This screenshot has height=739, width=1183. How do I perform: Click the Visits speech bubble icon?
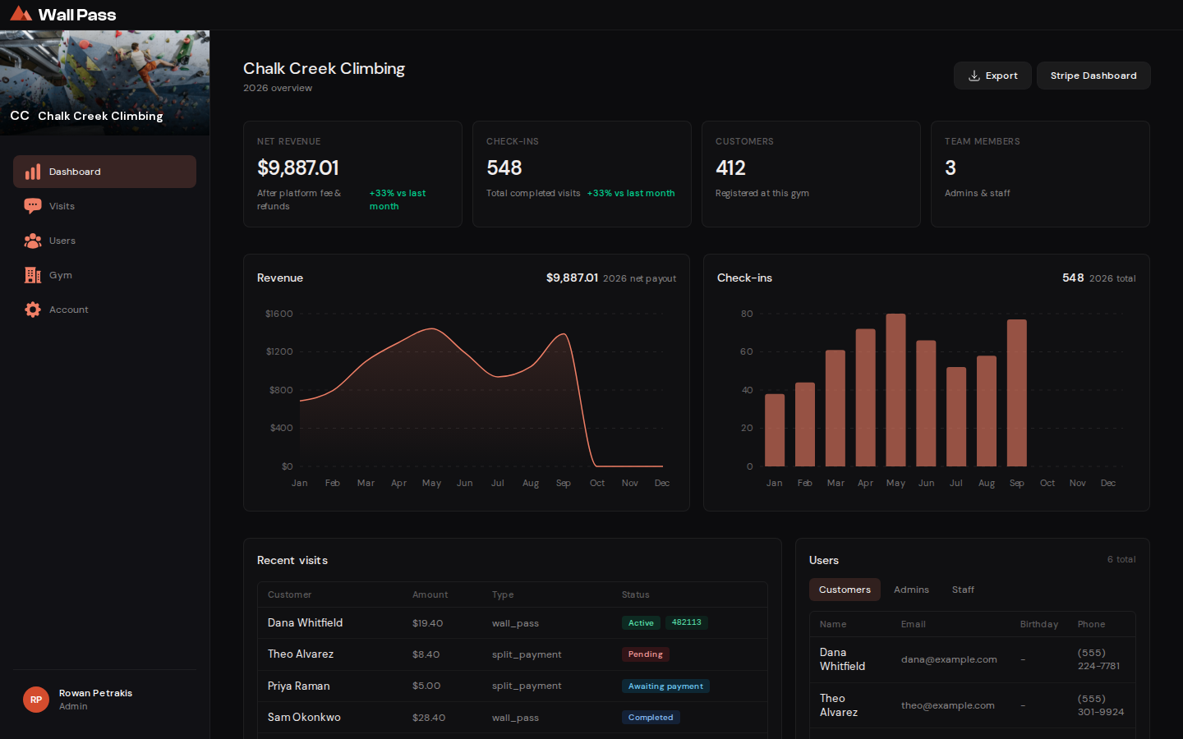[x=33, y=206]
